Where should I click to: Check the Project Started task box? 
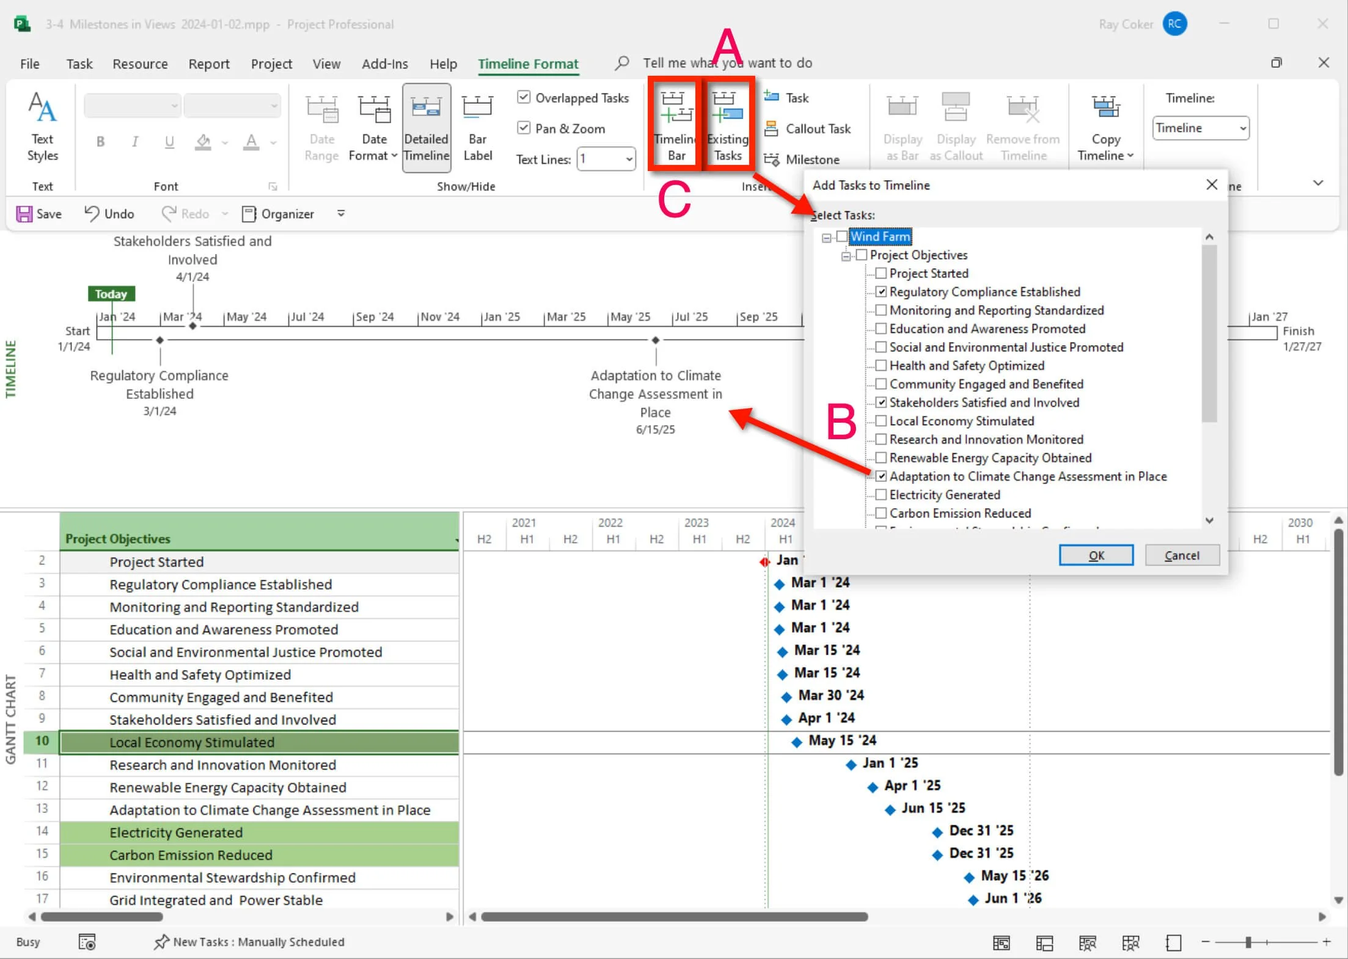(x=881, y=273)
